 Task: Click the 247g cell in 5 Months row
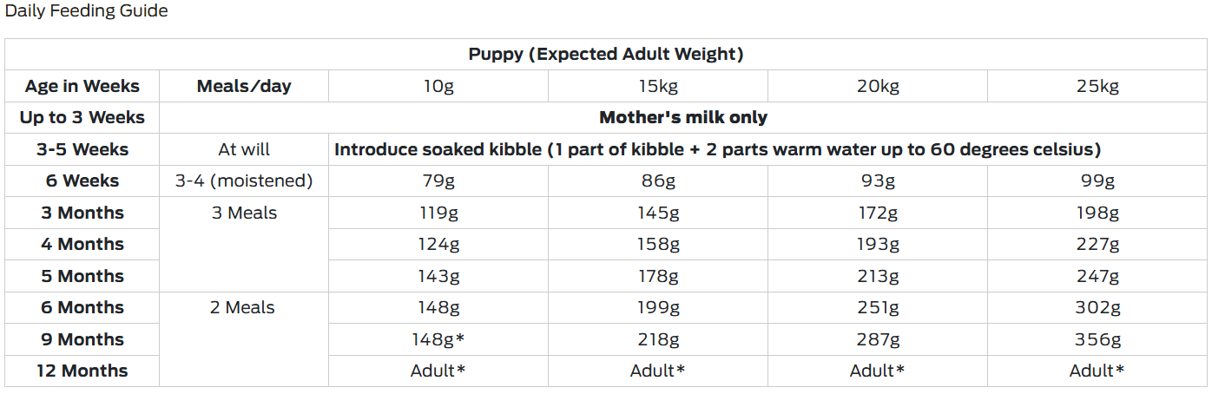[x=1097, y=276]
